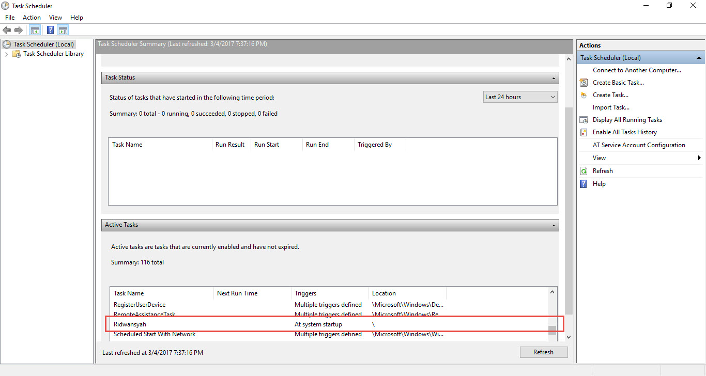Screen dimensions: 706x376
Task: Click the Enable All Tasks History icon
Action: 584,132
